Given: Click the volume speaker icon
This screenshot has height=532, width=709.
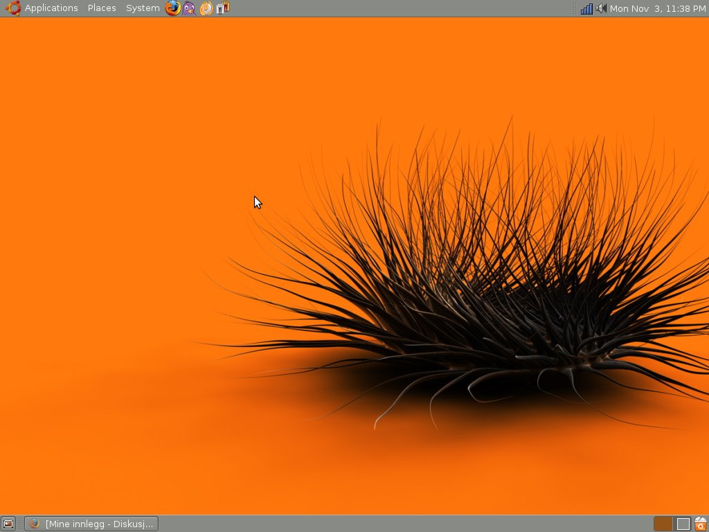Looking at the screenshot, I should pyautogui.click(x=601, y=8).
